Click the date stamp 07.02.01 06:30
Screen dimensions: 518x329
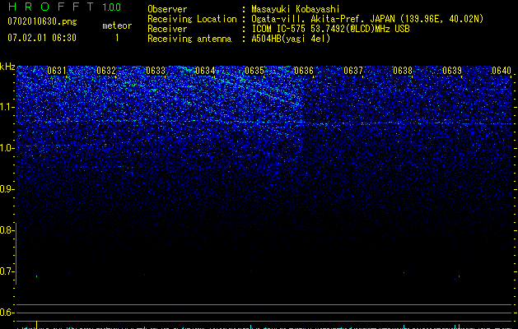coord(42,38)
